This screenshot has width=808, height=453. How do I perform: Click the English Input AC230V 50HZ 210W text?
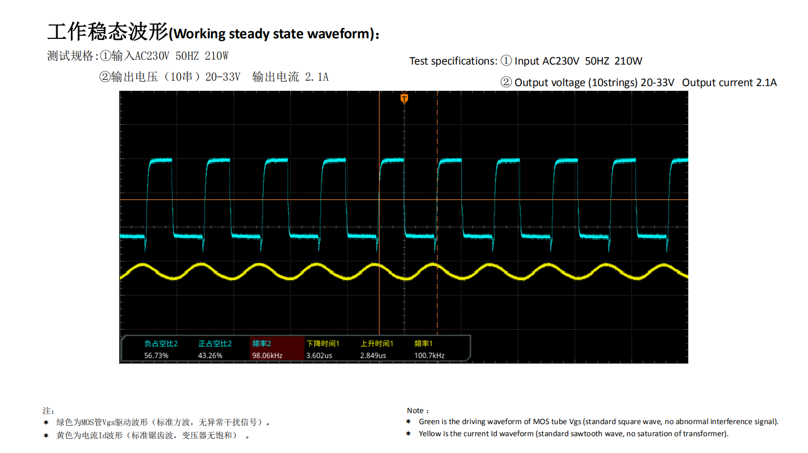578,61
